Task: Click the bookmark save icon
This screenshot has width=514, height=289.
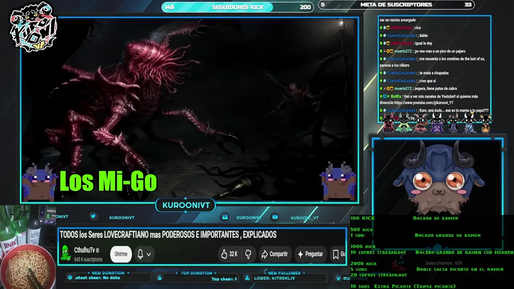Action: pos(336,254)
